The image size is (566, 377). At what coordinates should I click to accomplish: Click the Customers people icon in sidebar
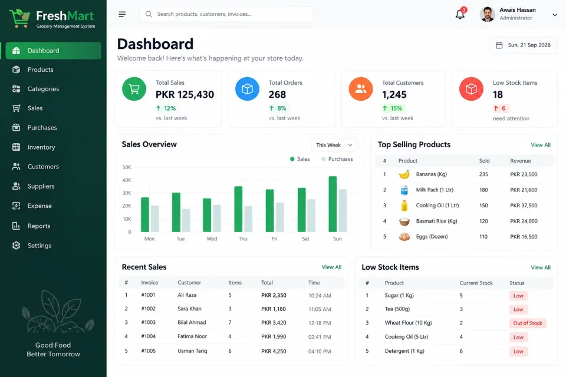(17, 166)
